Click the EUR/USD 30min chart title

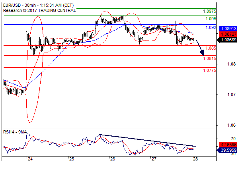click(x=39, y=6)
